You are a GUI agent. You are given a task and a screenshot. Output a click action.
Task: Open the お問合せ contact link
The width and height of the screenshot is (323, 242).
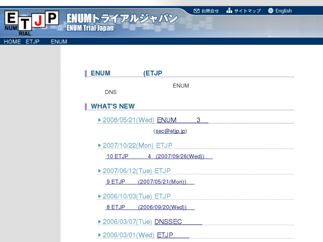[x=210, y=11]
